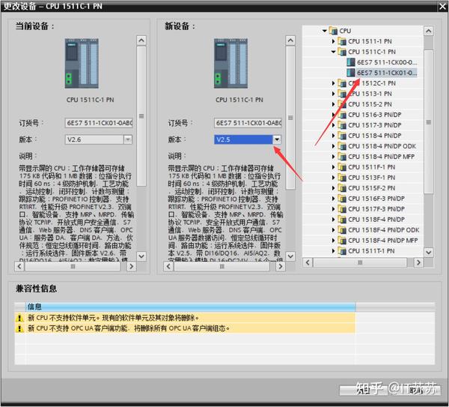Select CPU 1515-2 PN tree entry
The width and height of the screenshot is (449, 407).
[x=370, y=104]
